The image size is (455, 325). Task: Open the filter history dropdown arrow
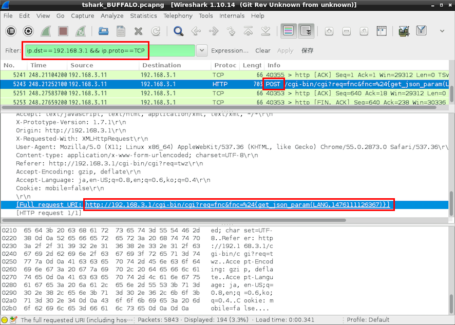pos(202,50)
